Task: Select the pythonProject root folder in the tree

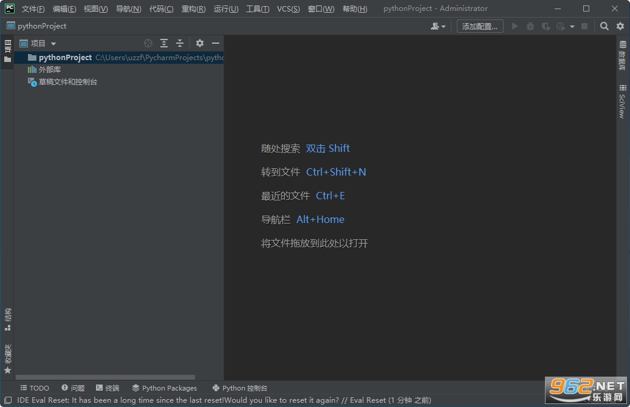Action: pyautogui.click(x=119, y=58)
